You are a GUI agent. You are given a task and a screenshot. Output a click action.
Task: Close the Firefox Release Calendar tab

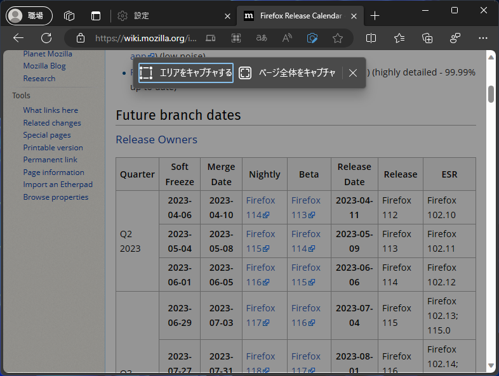pyautogui.click(x=354, y=16)
